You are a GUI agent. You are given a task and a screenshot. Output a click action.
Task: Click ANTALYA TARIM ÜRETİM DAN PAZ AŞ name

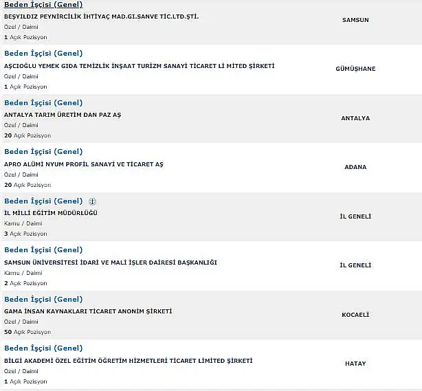[63, 115]
